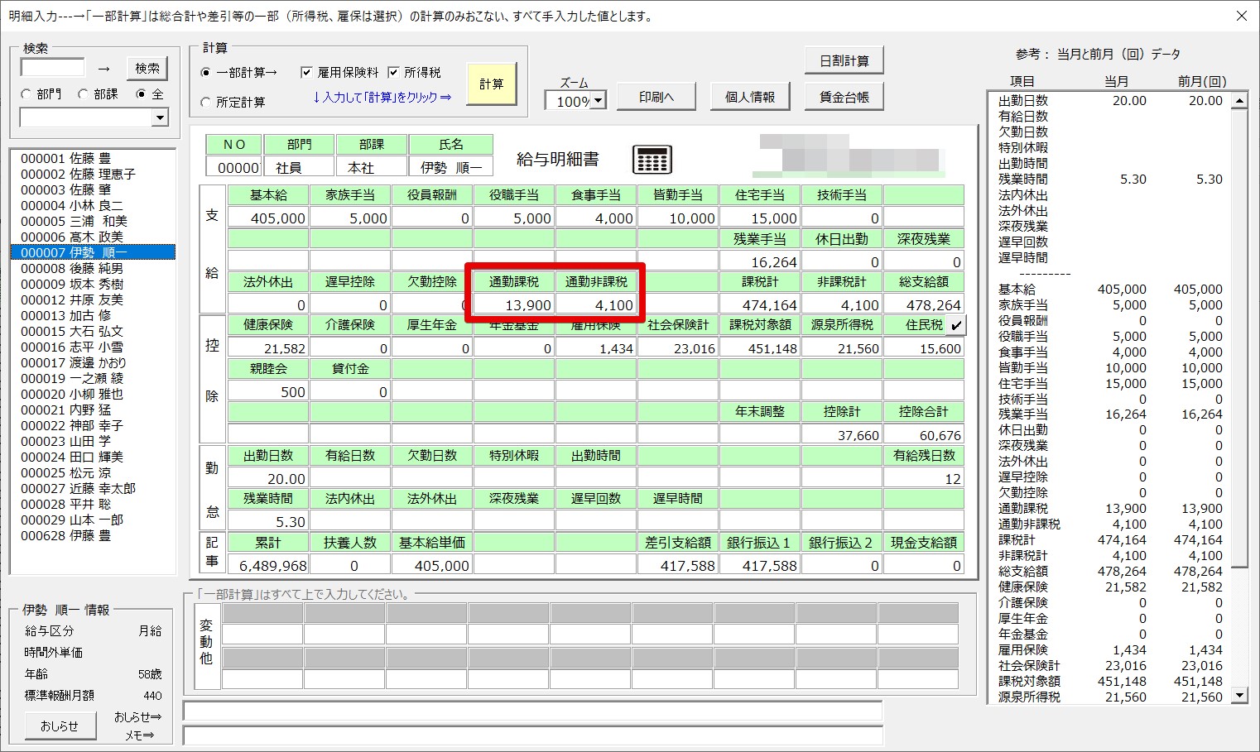Image resolution: width=1260 pixels, height=752 pixels.
Task: Click the 印刷へ print button
Action: pyautogui.click(x=656, y=97)
